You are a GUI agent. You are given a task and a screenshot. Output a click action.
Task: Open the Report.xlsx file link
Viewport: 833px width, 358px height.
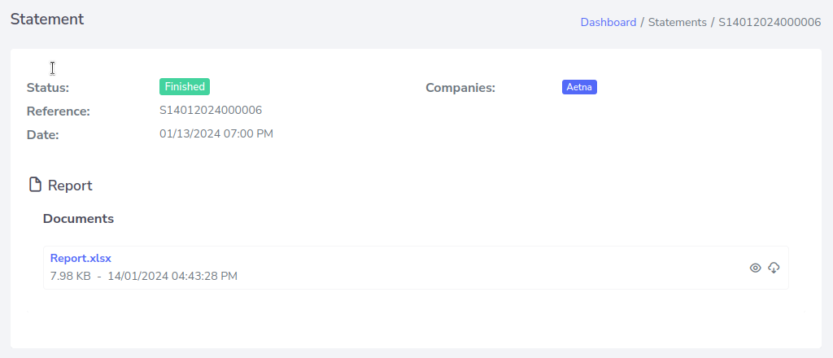[81, 258]
